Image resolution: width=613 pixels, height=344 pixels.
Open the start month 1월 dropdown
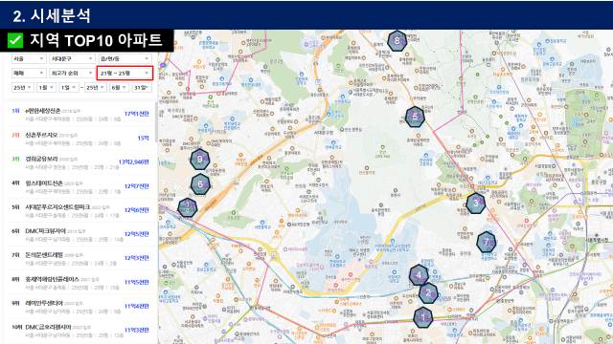point(46,87)
